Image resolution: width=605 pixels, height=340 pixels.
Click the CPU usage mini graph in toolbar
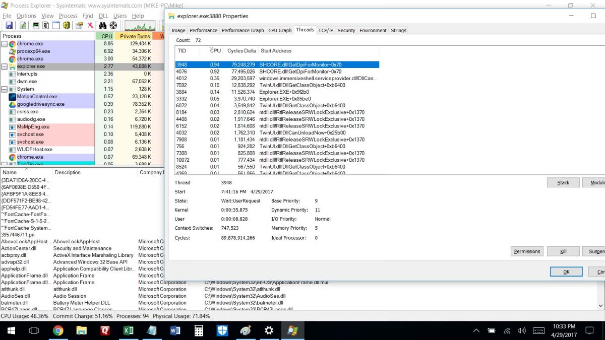pos(140,25)
